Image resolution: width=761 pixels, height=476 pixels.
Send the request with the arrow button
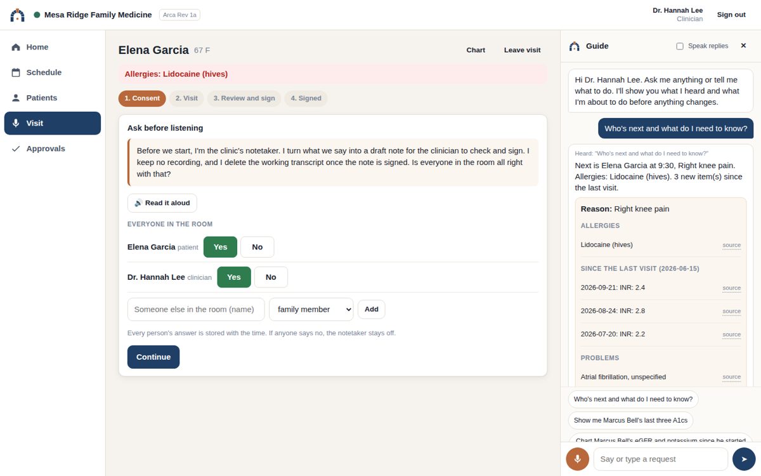pos(744,459)
